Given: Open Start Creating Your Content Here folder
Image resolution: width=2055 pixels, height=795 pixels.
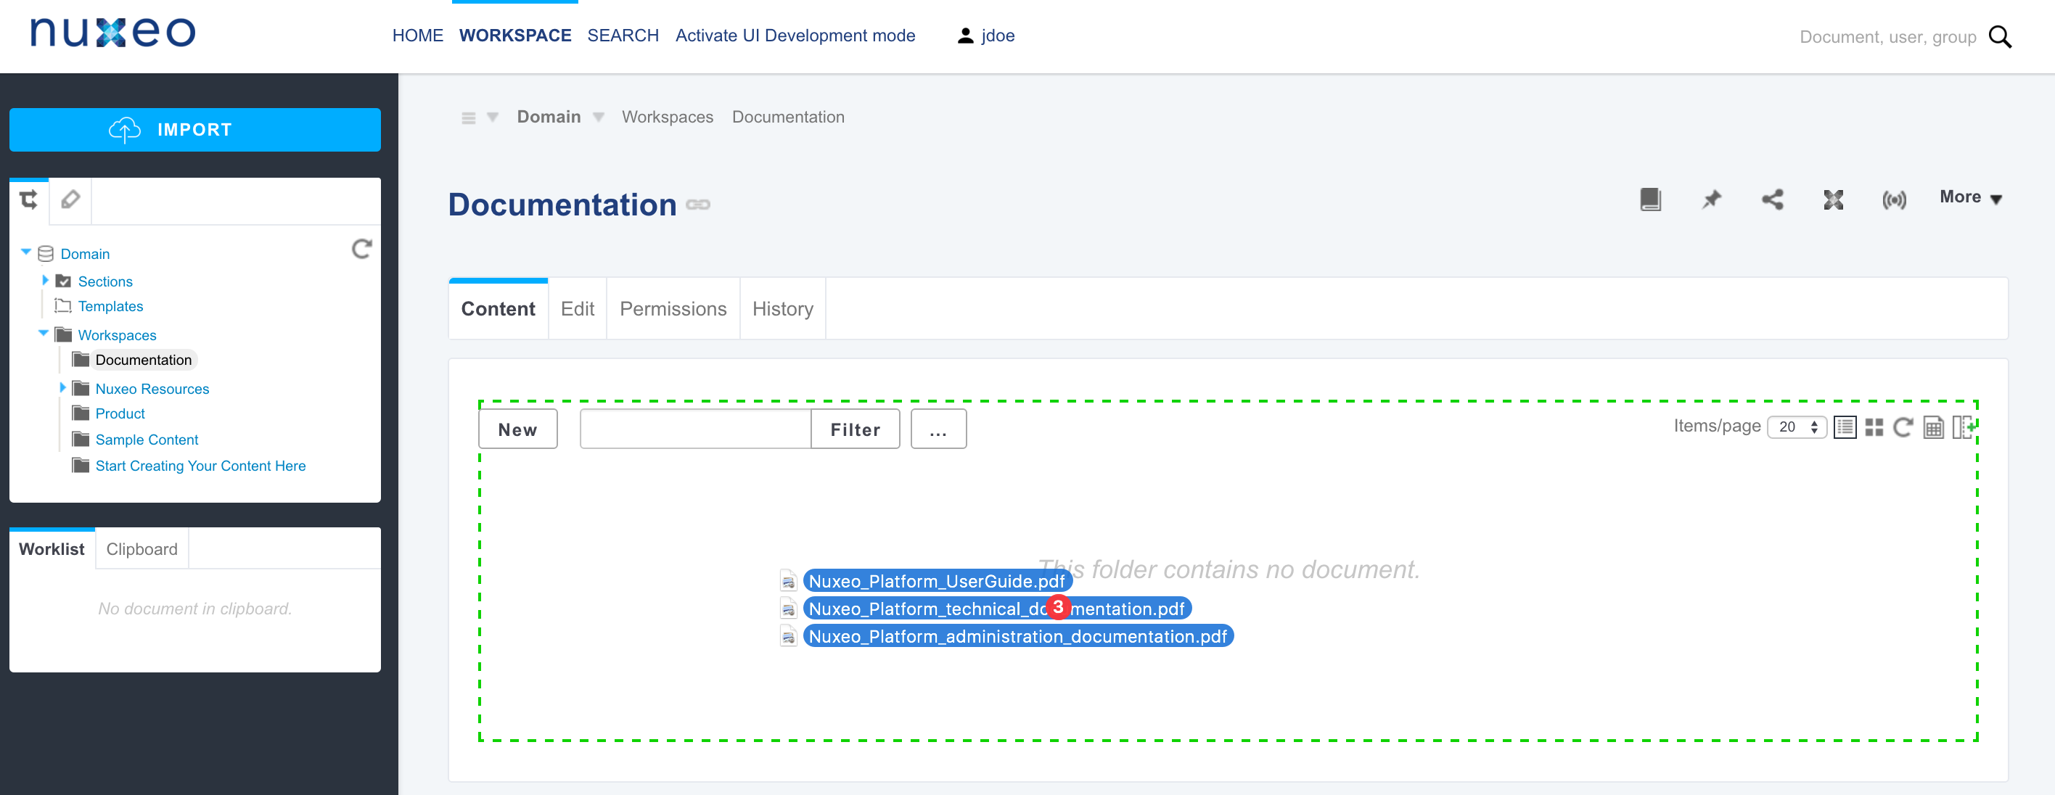Looking at the screenshot, I should click(x=200, y=466).
